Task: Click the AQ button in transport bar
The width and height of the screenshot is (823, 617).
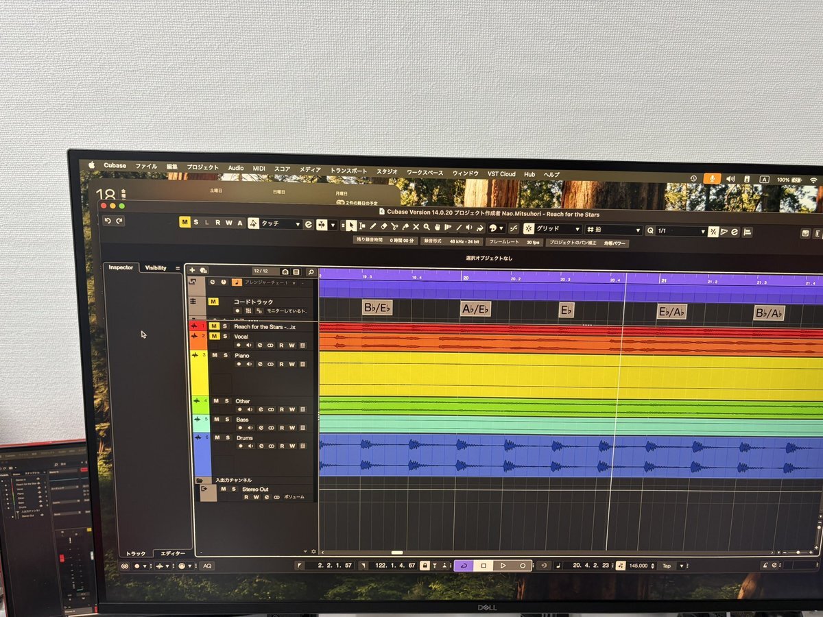Action: 207,566
